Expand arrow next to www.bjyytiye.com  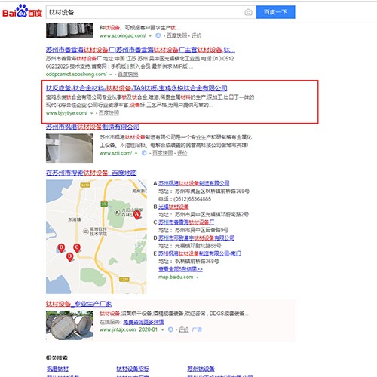tap(92, 113)
